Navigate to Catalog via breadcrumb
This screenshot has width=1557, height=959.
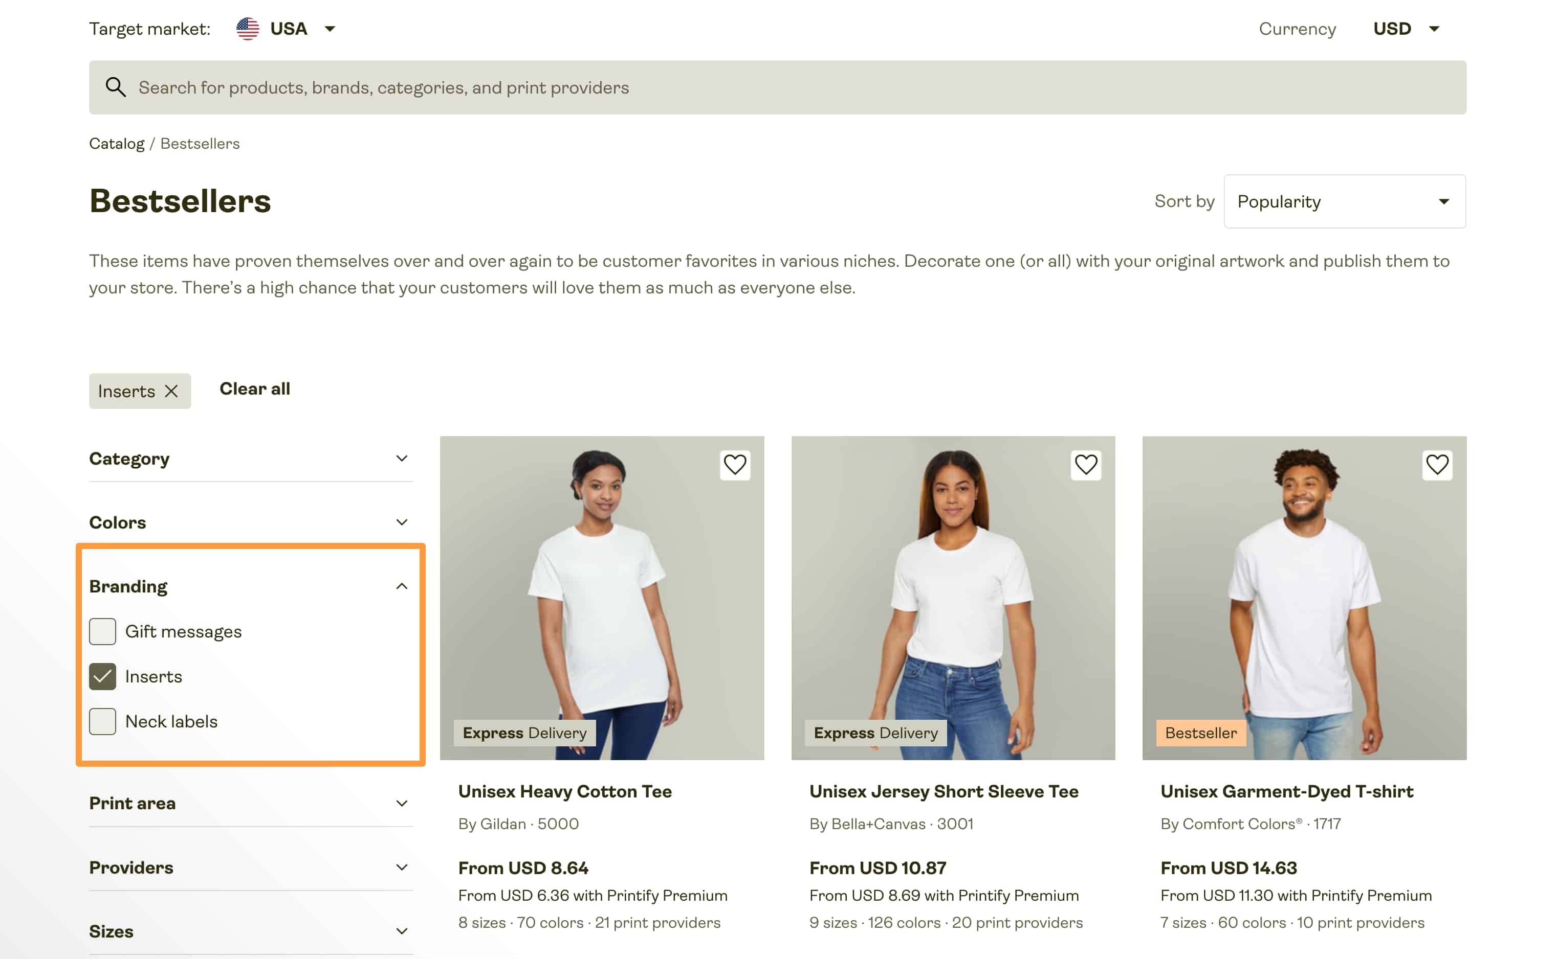[x=117, y=143]
